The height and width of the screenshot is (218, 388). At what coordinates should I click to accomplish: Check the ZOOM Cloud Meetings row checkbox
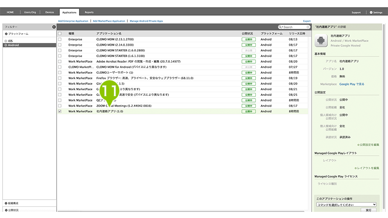coord(60,106)
